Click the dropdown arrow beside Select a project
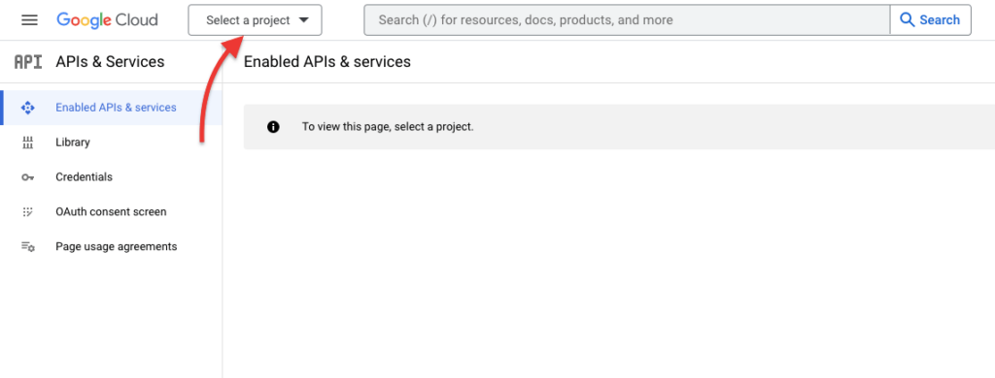995x378 pixels. point(303,20)
